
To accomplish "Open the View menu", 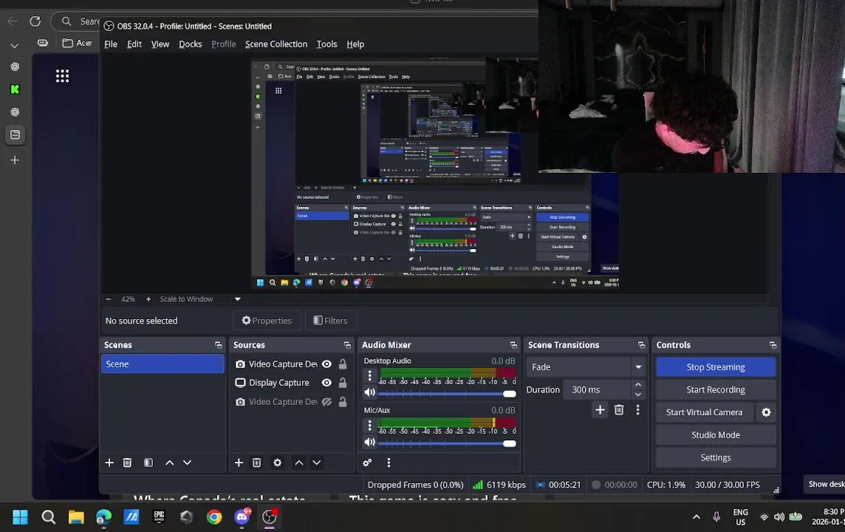I will pyautogui.click(x=160, y=44).
